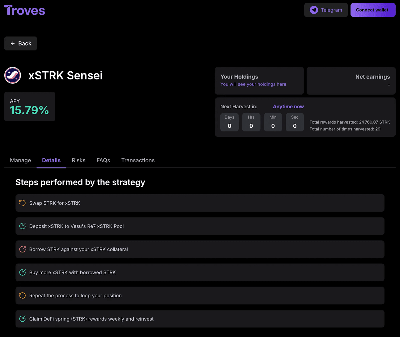Open the Risks tab
This screenshot has height=337, width=400.
(x=78, y=160)
